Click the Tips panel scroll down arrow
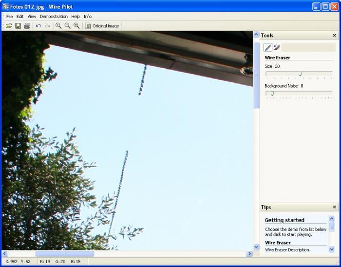Image resolution: width=341 pixels, height=267 pixels. pyautogui.click(x=332, y=249)
